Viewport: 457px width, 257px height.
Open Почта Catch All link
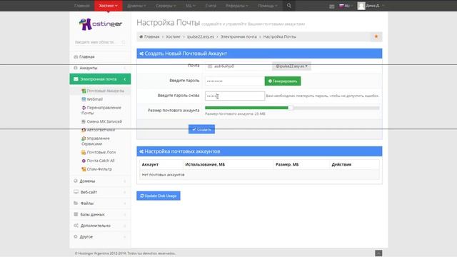click(101, 161)
